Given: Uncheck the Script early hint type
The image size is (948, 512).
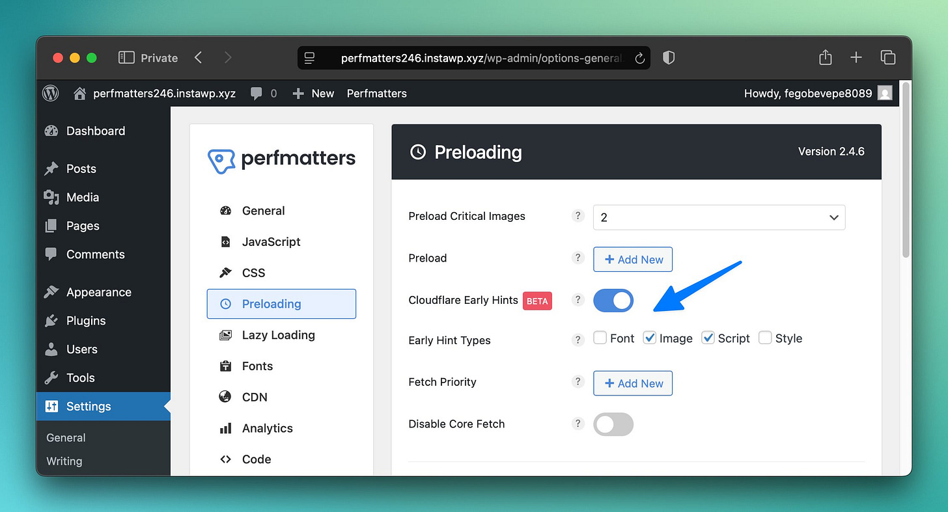Looking at the screenshot, I should tap(708, 338).
